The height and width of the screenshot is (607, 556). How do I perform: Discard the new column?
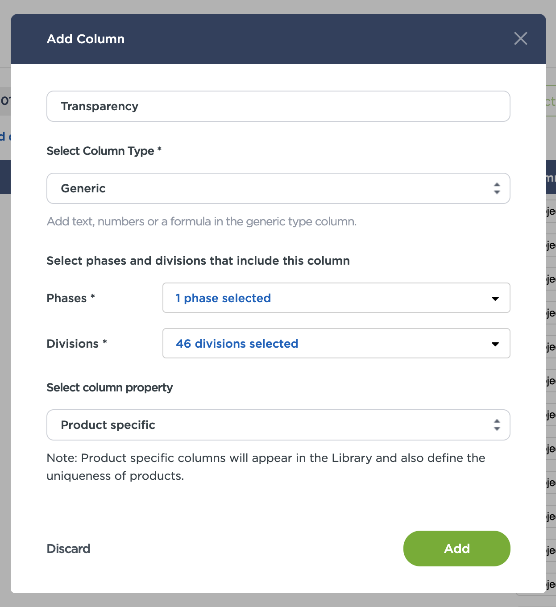coord(68,549)
